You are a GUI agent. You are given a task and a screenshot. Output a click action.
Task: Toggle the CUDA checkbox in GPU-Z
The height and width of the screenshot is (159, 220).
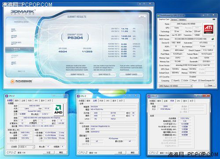point(182,80)
